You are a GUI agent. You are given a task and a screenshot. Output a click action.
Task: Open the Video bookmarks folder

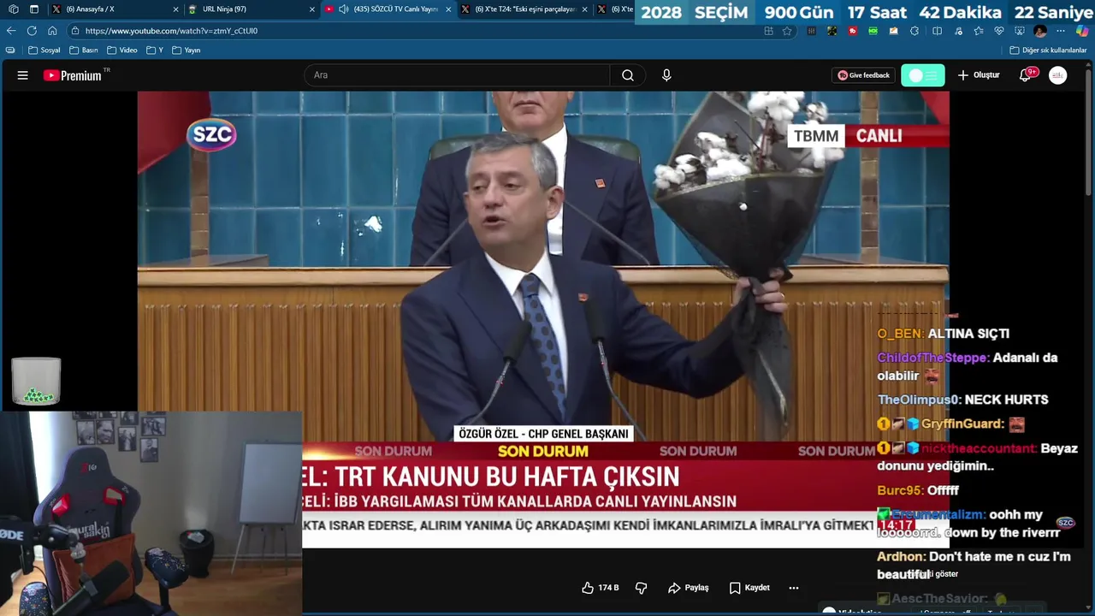(122, 50)
